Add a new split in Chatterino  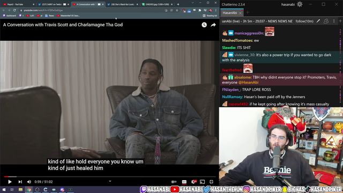pyautogui.click(x=340, y=21)
